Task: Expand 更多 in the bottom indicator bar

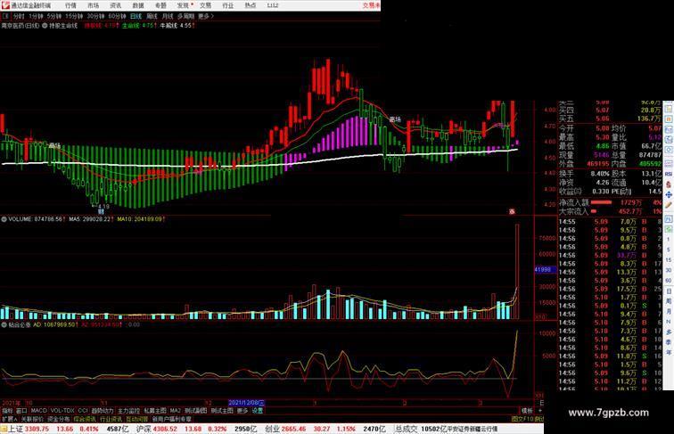Action: point(242,411)
